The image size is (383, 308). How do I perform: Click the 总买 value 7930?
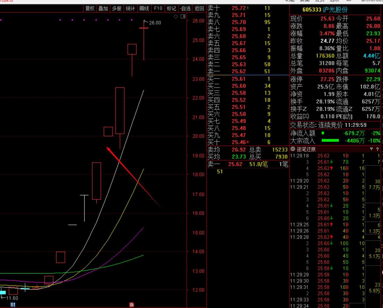[281, 157]
